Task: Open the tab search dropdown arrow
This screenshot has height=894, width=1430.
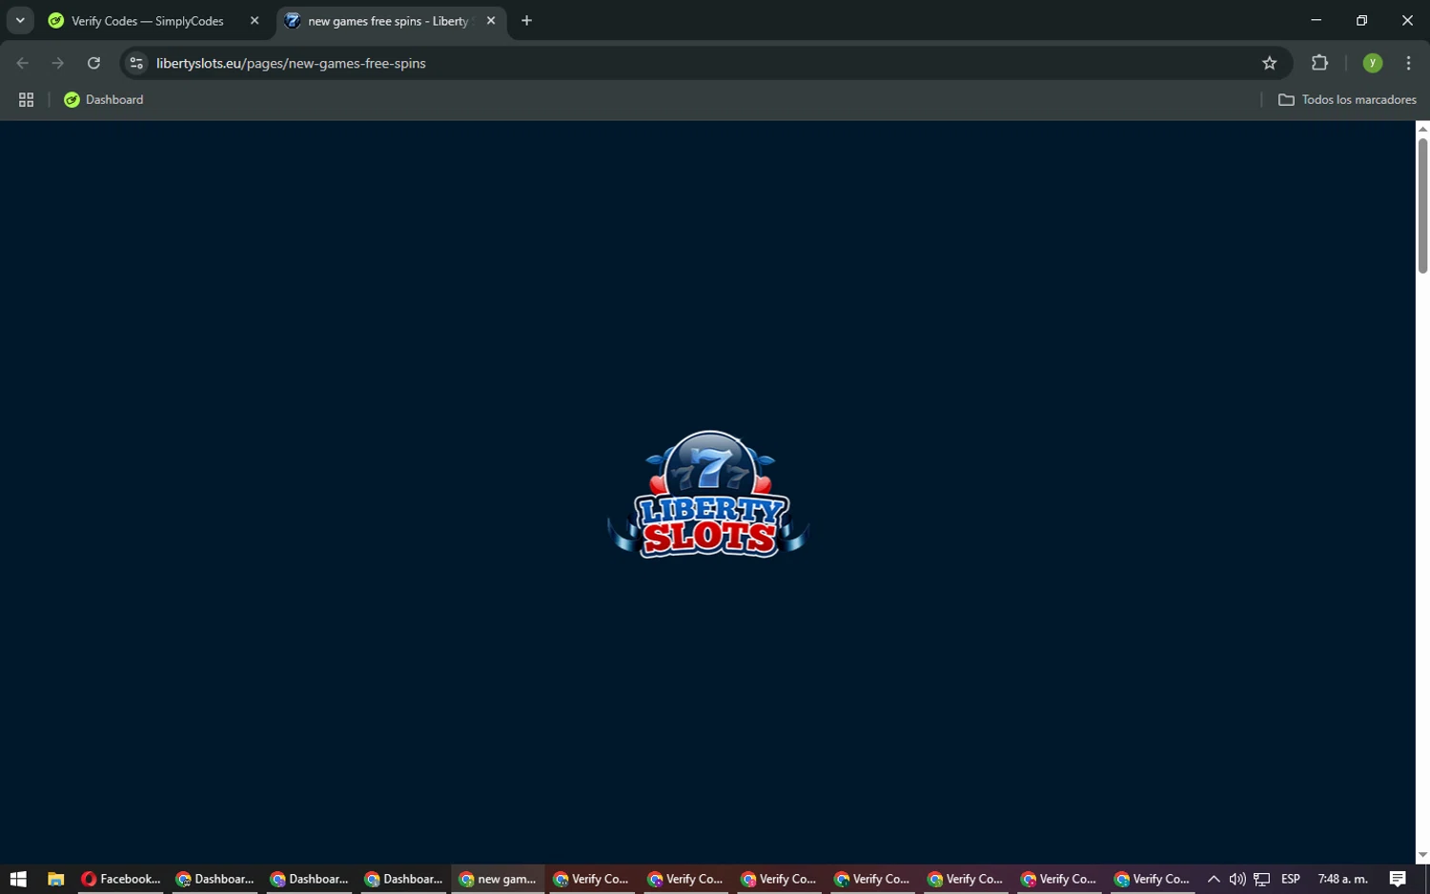Action: click(20, 20)
